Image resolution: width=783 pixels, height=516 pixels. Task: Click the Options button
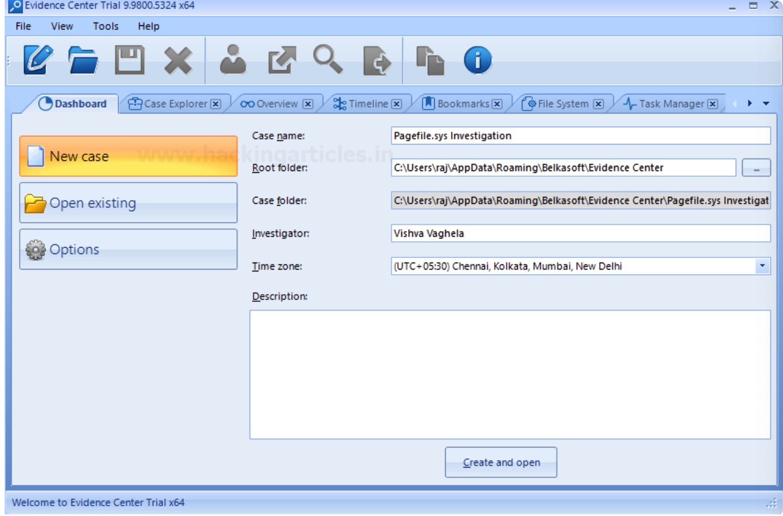click(128, 249)
